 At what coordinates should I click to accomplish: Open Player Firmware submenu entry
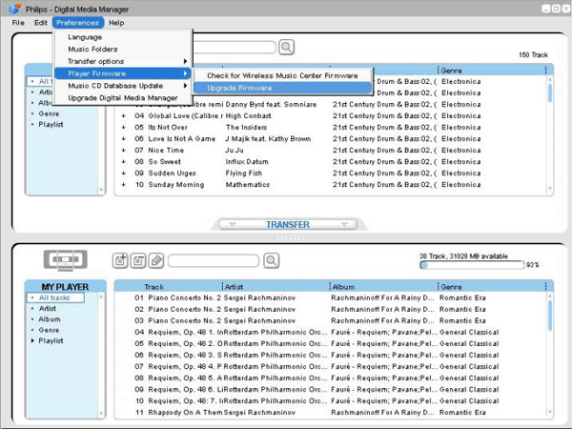[x=122, y=73]
